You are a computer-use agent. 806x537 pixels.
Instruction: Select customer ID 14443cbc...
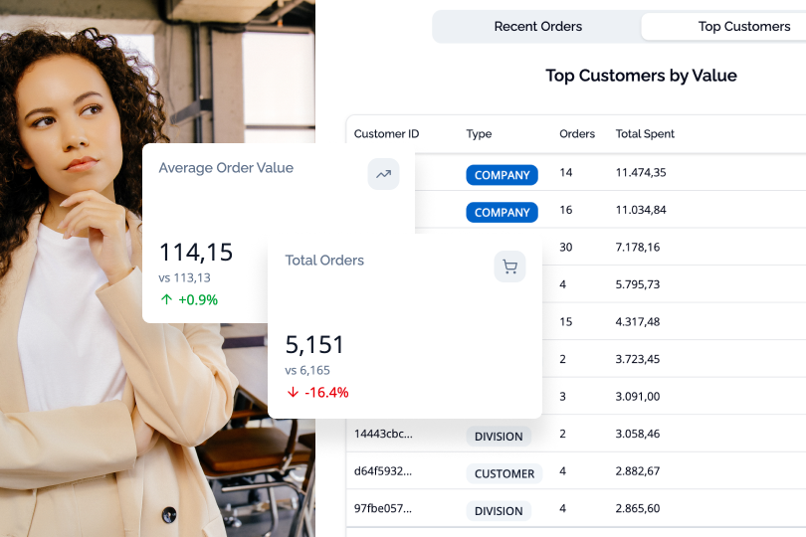click(x=383, y=434)
